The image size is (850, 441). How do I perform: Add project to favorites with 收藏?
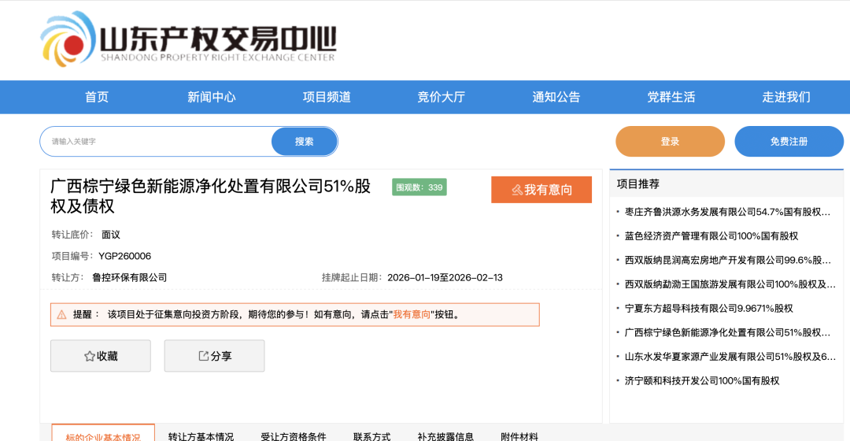point(101,356)
